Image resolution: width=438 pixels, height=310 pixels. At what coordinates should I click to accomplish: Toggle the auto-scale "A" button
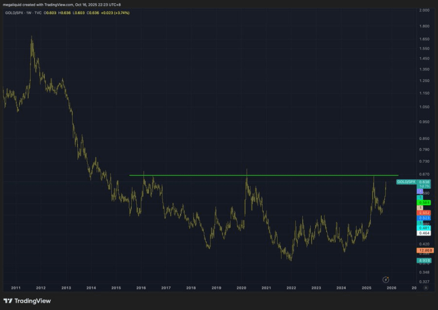[x=426, y=288]
